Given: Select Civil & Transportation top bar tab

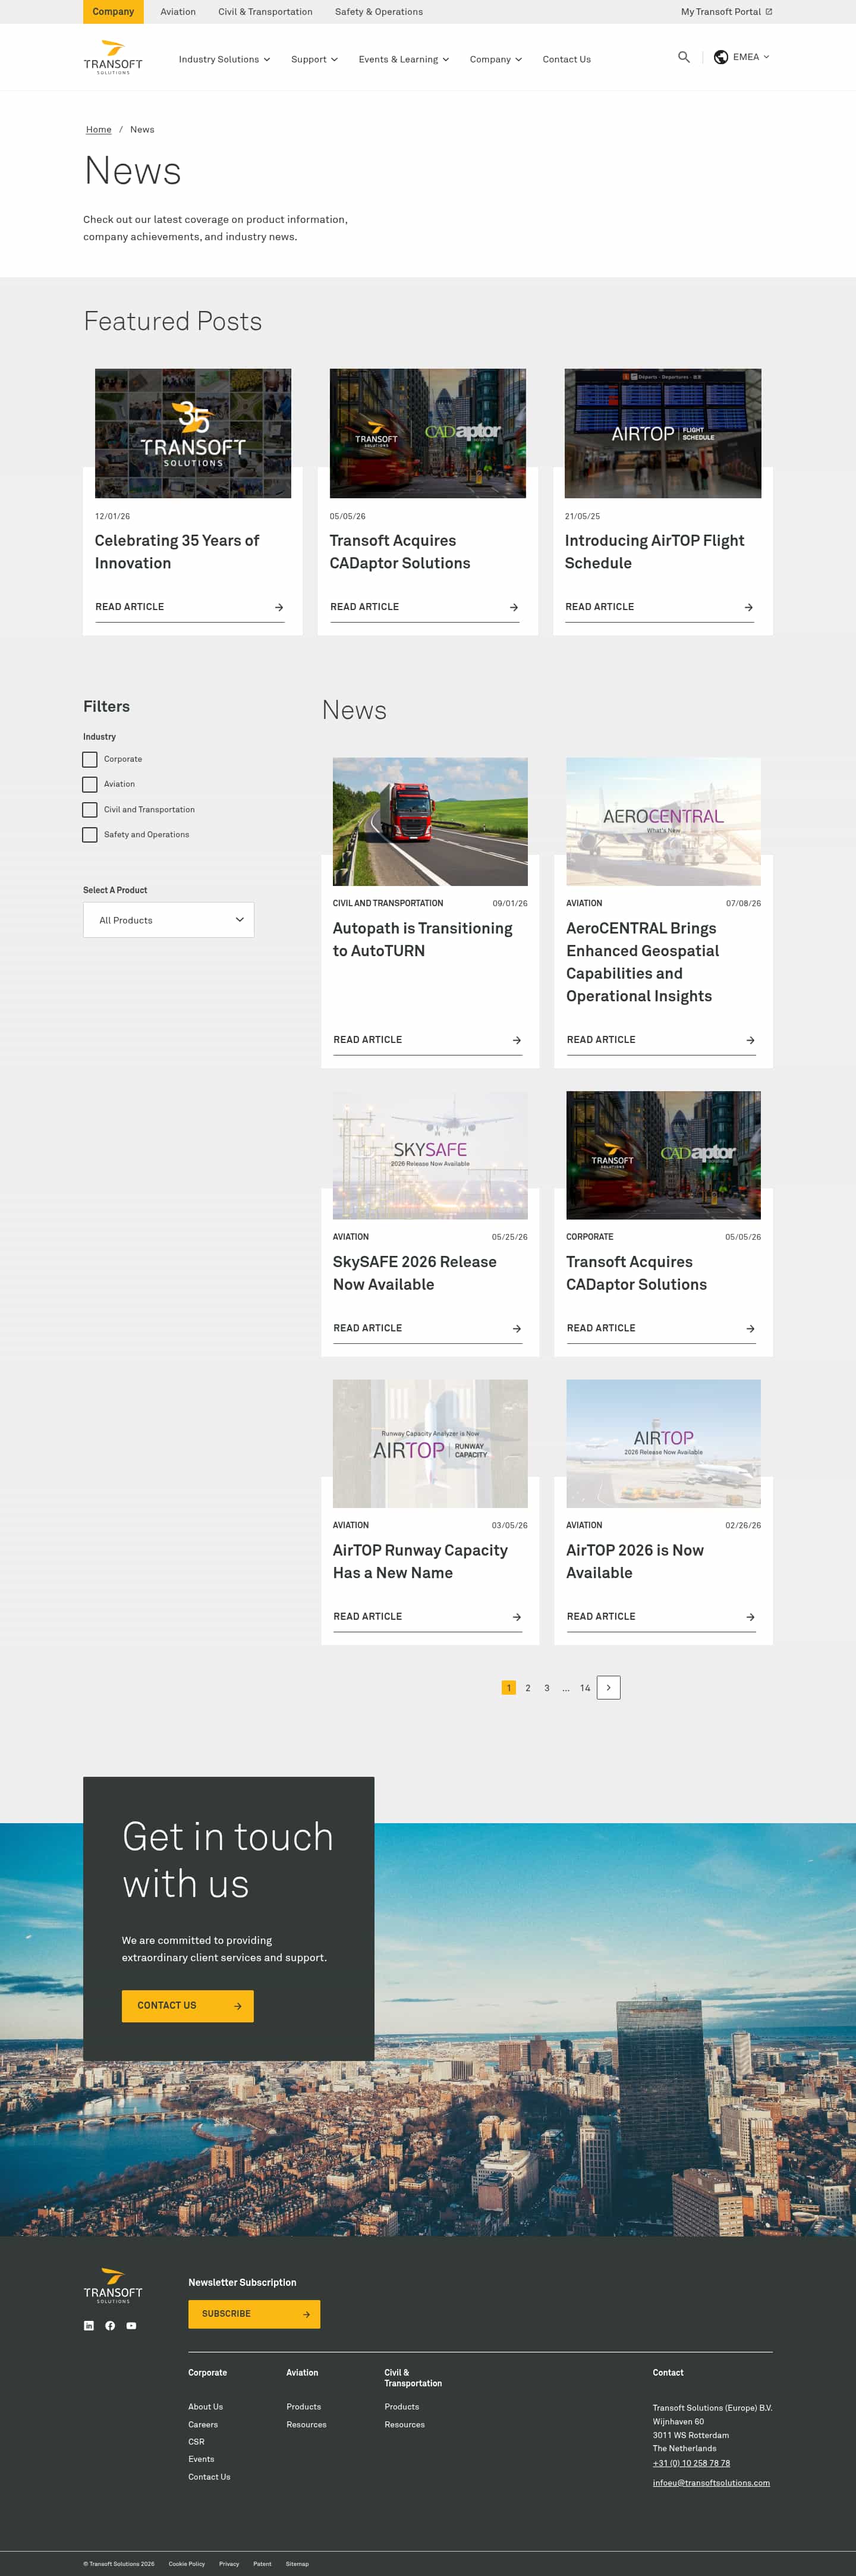Looking at the screenshot, I should tap(265, 12).
